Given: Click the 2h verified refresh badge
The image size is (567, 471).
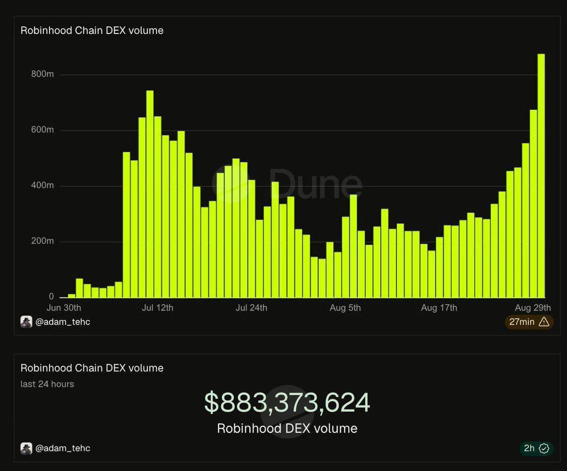Looking at the screenshot, I should [x=536, y=448].
